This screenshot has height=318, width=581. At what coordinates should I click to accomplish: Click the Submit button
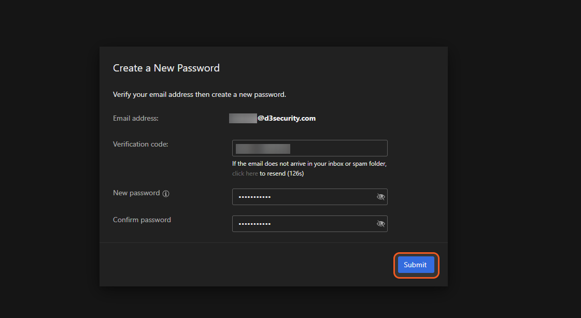point(416,265)
